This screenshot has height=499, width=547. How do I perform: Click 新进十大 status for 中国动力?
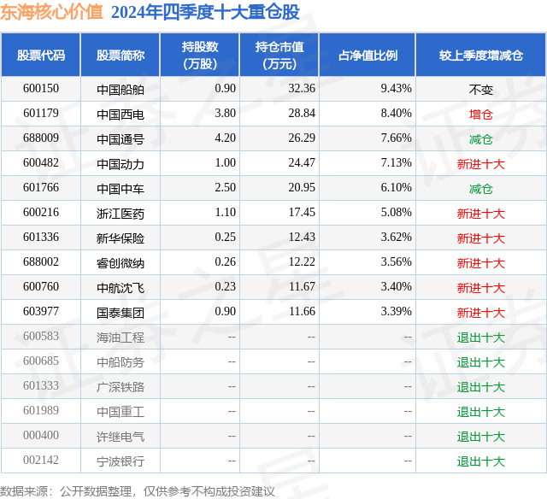point(481,164)
